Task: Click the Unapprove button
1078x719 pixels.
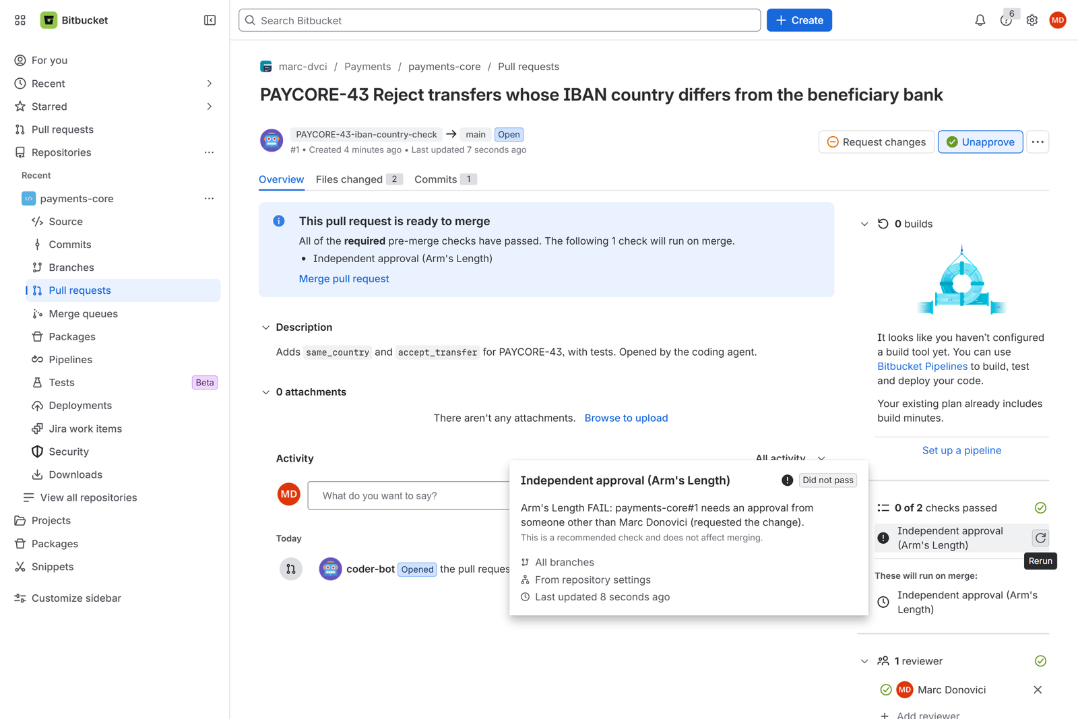Action: click(980, 142)
